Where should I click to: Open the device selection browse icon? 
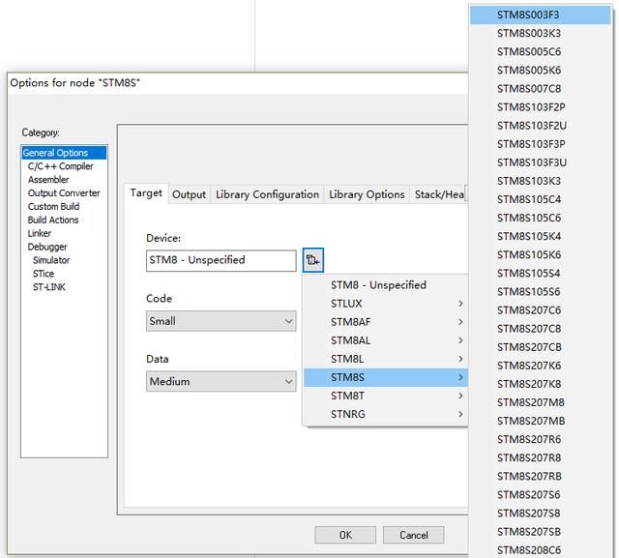coord(313,260)
